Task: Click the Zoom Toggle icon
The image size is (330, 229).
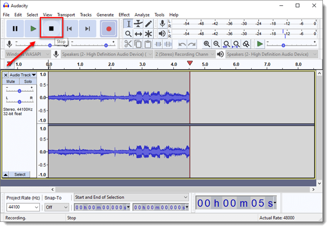Action: tap(246, 44)
